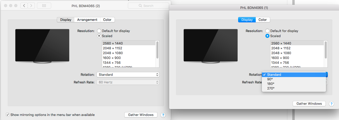Viewport: 339px width, 120px height.
Task: Select Scaled radio in window (1)
Action: [x=267, y=36]
